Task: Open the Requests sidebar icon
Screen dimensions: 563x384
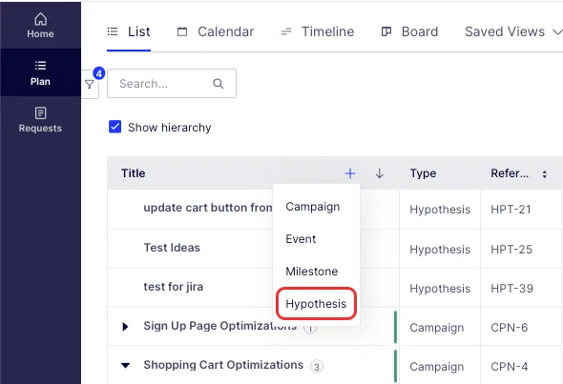Action: coord(40,120)
